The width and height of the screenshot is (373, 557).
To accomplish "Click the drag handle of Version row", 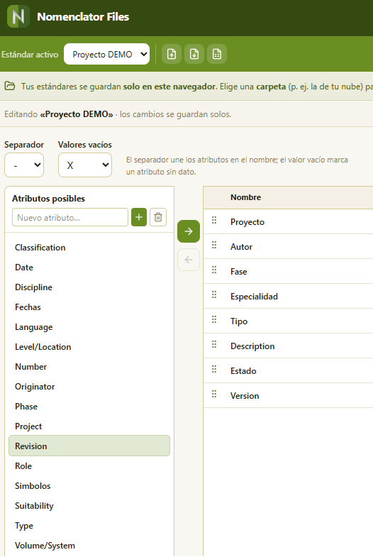I will (214, 394).
